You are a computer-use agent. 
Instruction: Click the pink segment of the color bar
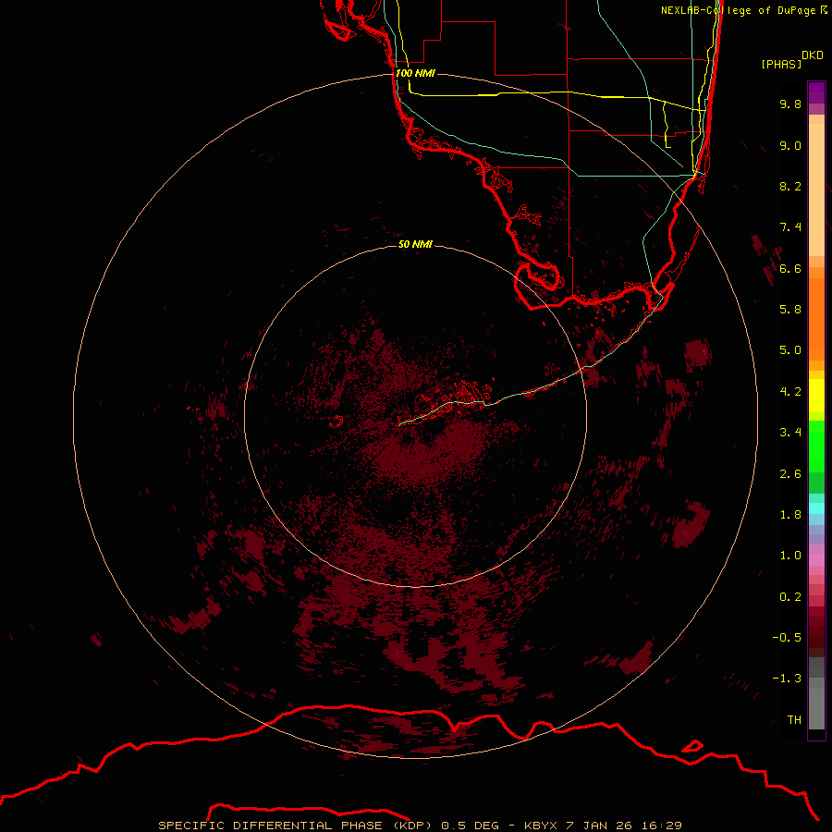click(x=816, y=560)
